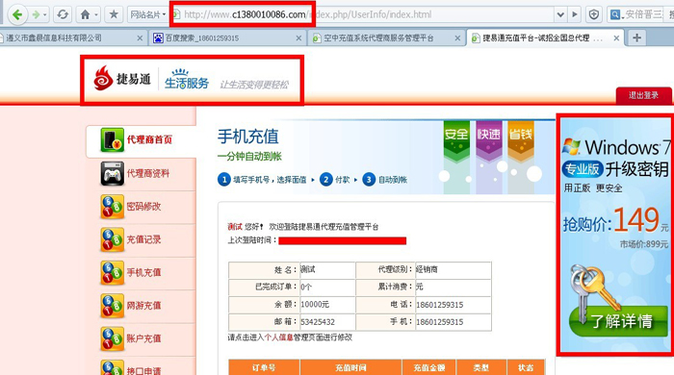The image size is (674, 375).
Task: Click the 了解详情 button in the Windows 7 ad
Action: [618, 321]
